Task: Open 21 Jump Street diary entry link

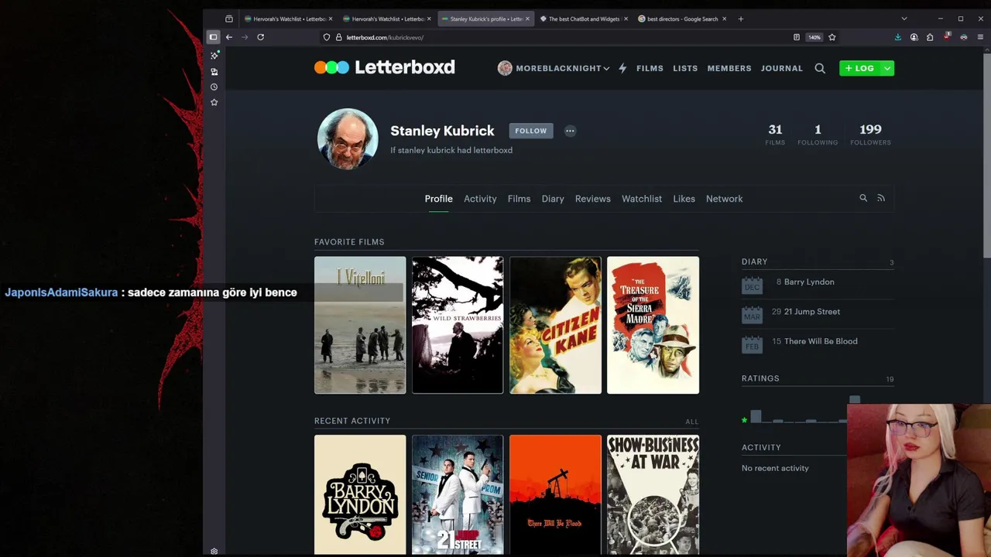Action: pyautogui.click(x=812, y=312)
